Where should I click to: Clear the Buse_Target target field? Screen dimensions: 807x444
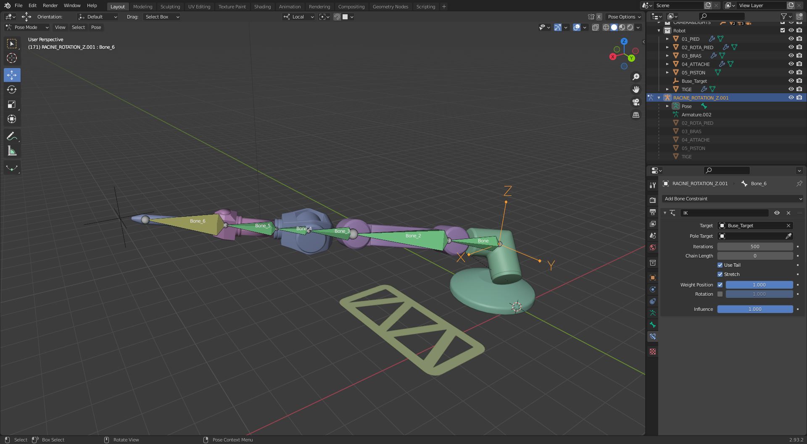[x=789, y=226]
